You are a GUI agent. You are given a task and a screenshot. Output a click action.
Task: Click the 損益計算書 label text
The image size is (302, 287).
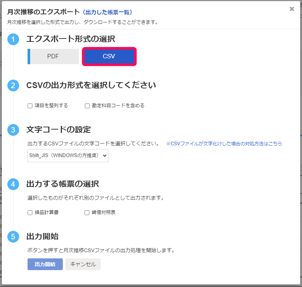point(47,212)
